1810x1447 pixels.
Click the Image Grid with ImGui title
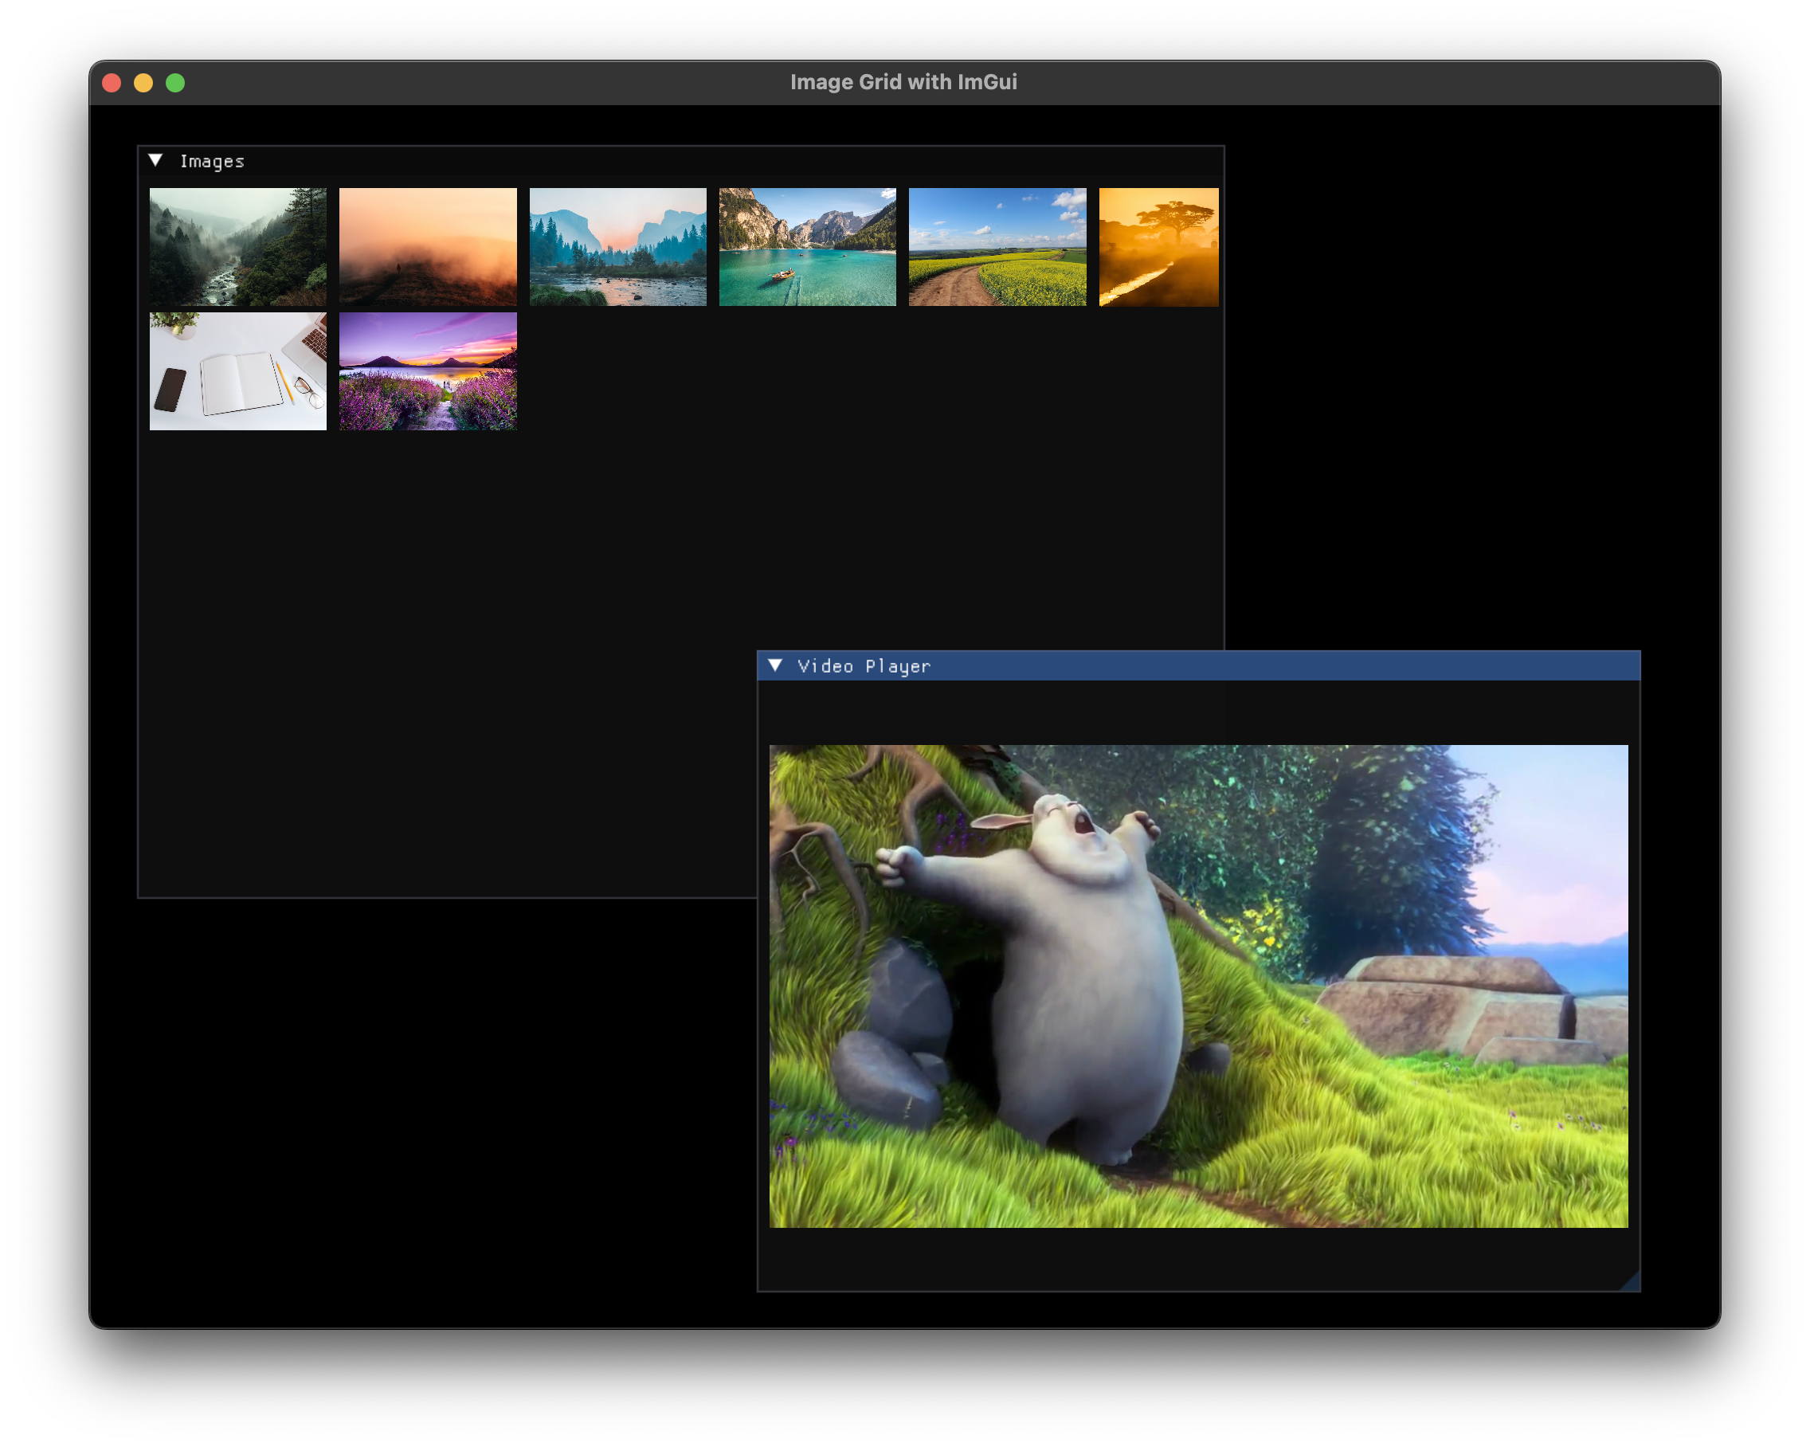(x=903, y=82)
